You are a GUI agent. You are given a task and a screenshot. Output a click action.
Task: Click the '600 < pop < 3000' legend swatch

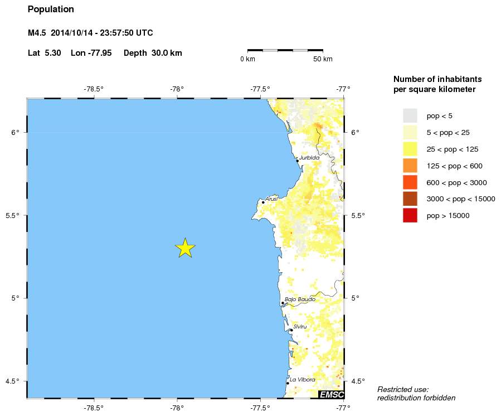point(410,182)
